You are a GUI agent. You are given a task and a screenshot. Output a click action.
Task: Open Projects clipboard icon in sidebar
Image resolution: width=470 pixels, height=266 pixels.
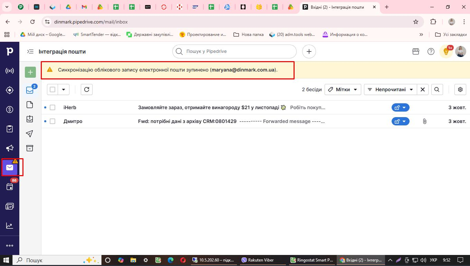coord(10,129)
